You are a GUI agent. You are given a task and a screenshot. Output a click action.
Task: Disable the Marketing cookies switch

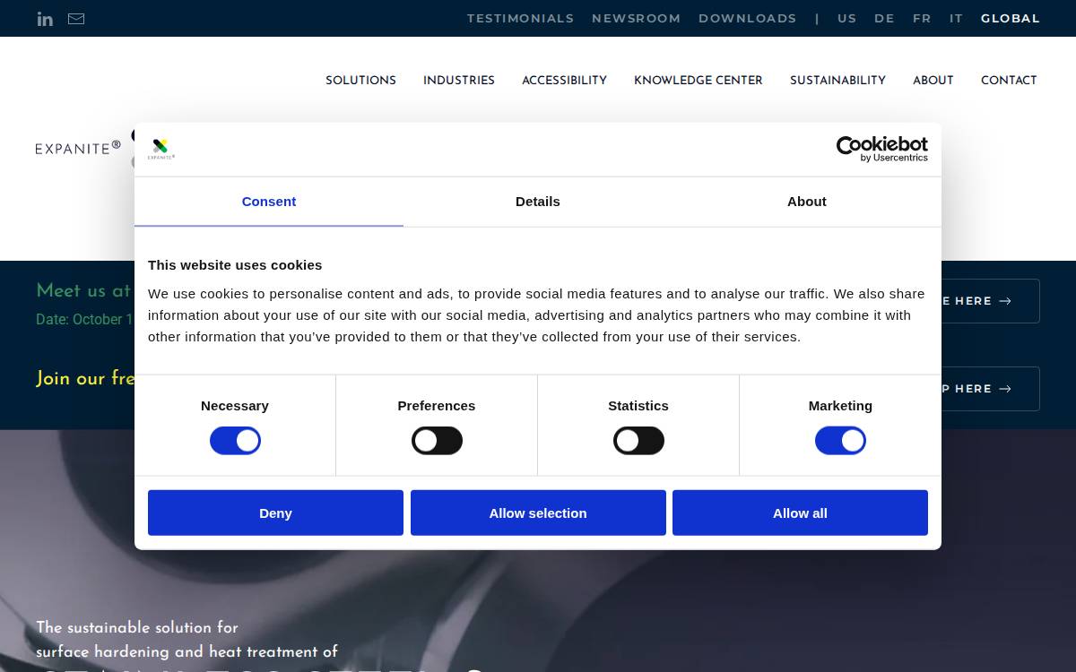click(840, 441)
